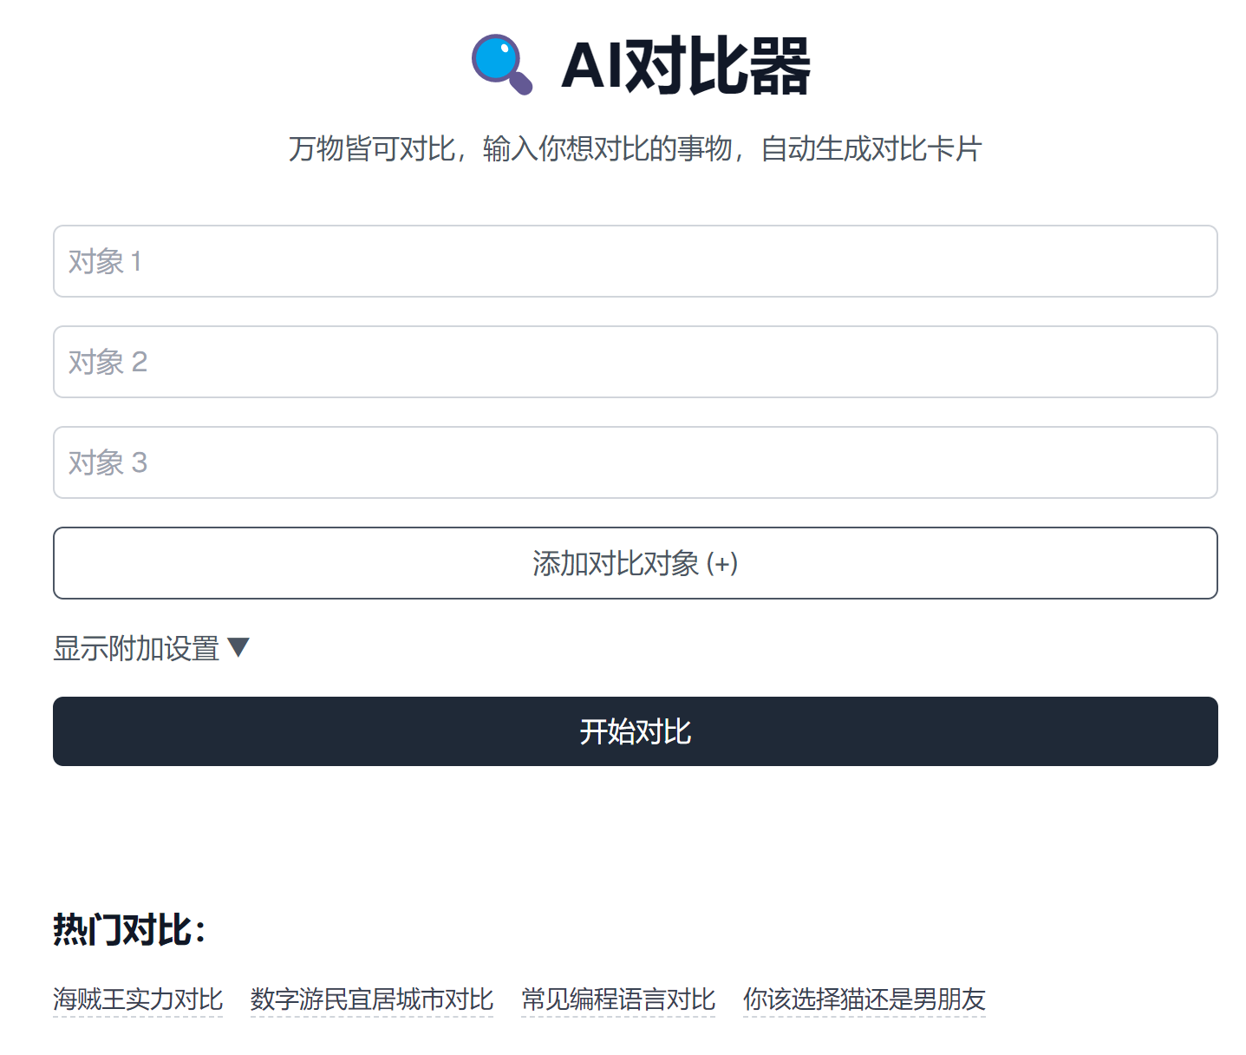Select the 对象 1 placeholder text
Image resolution: width=1246 pixels, height=1055 pixels.
point(107,262)
